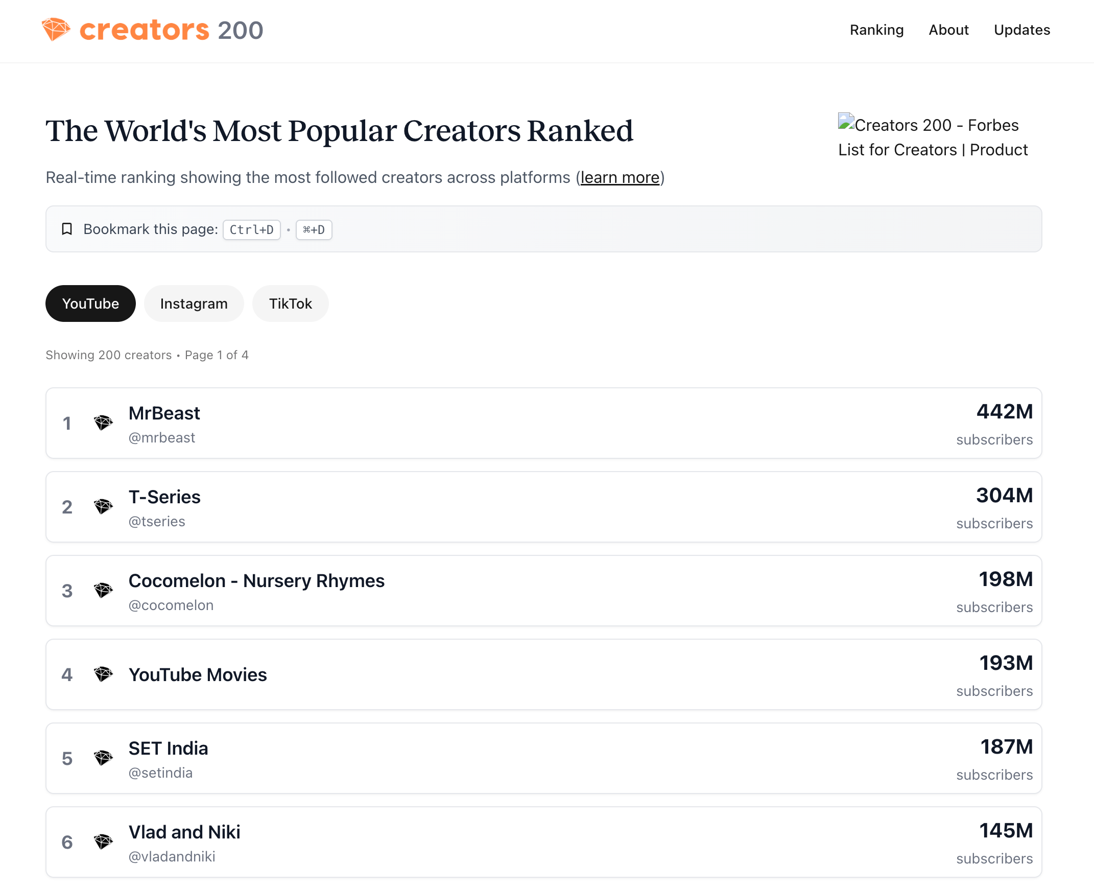Select the YouTube platform filter

(90, 304)
